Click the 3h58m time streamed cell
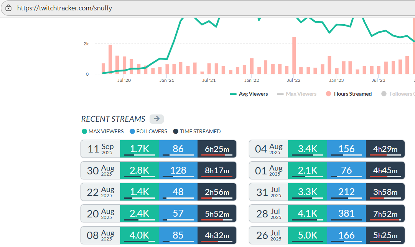This screenshot has height=247, width=415. pyautogui.click(x=385, y=192)
